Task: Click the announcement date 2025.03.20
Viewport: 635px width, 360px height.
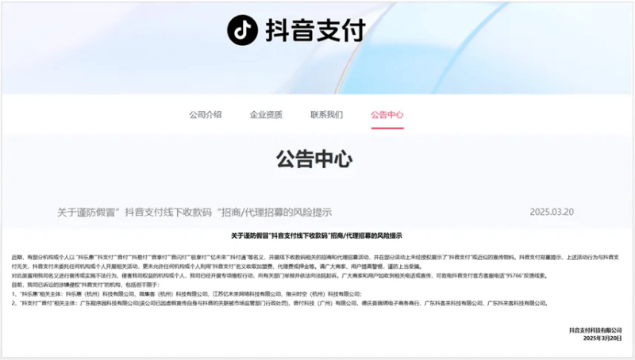Action: (552, 212)
